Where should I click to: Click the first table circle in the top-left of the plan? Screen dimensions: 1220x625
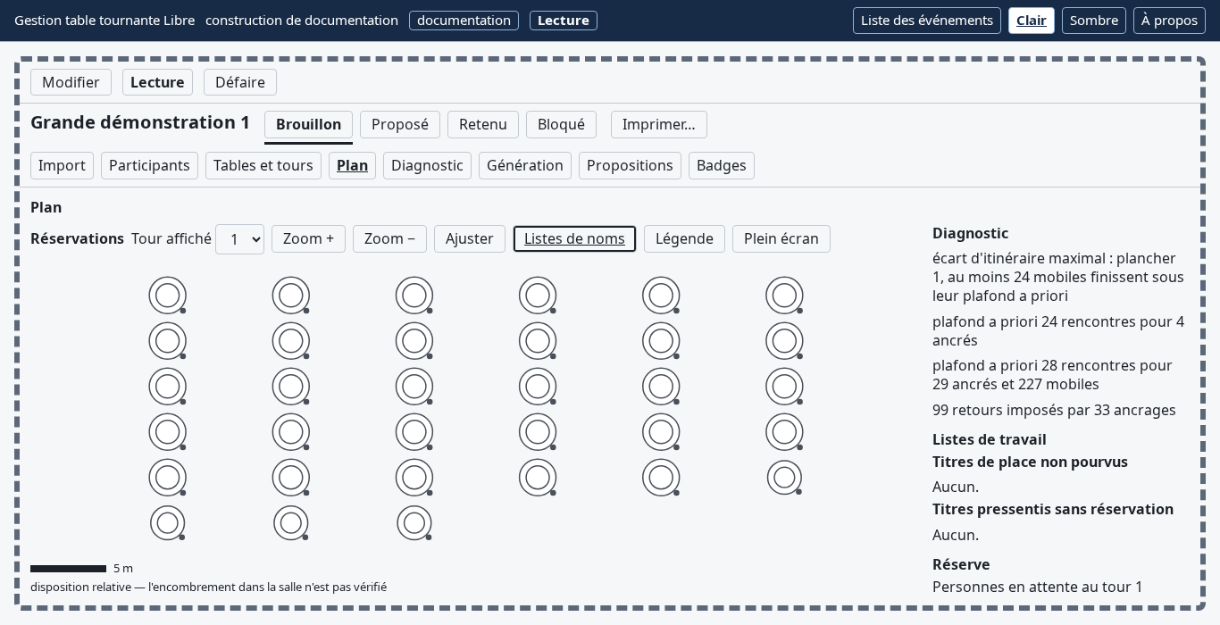(168, 296)
